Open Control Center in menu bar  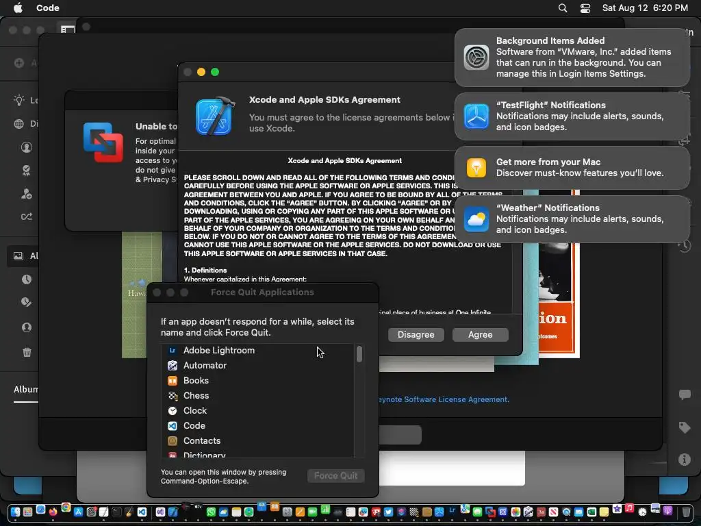click(x=585, y=8)
